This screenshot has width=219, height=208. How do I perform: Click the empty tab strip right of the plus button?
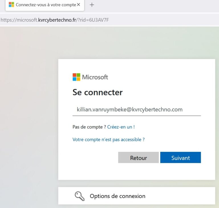(x=157, y=5)
